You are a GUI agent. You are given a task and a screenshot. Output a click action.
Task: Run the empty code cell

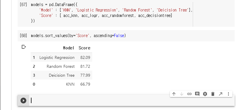tap(23, 101)
